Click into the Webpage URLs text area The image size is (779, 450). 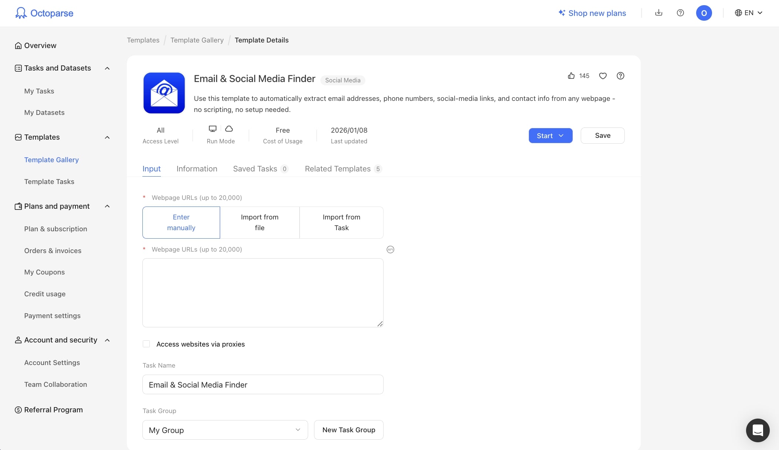pyautogui.click(x=263, y=292)
